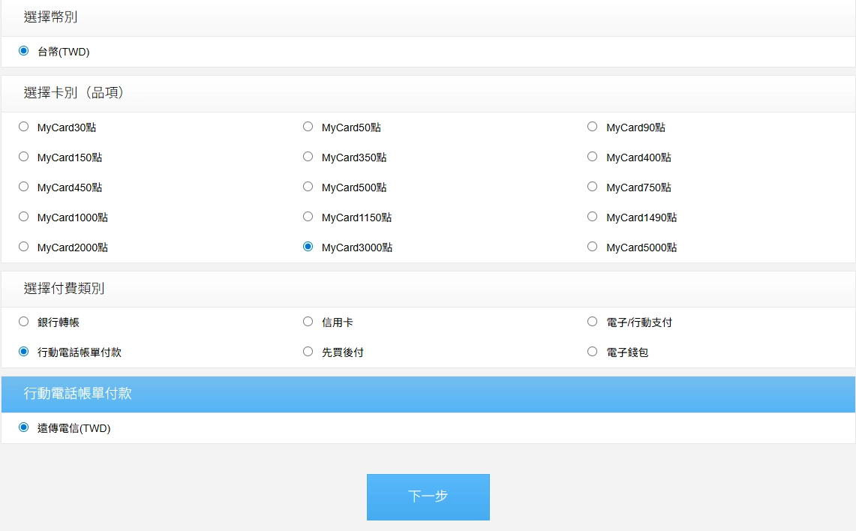856x531 pixels.
Task: Select MyCard400點 radio button
Action: (593, 157)
